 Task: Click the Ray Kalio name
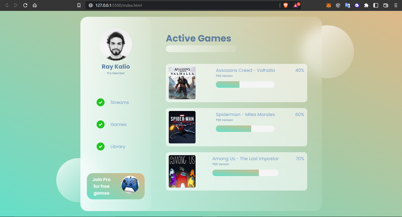pos(116,67)
